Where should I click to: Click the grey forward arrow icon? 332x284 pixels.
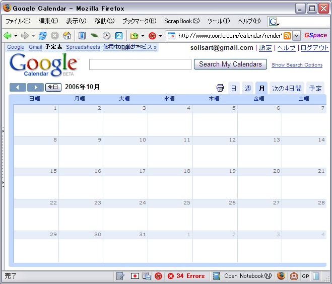(25, 36)
